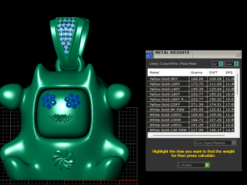
Task: Select the right blue gemstone eye cluster
Action: (73, 101)
